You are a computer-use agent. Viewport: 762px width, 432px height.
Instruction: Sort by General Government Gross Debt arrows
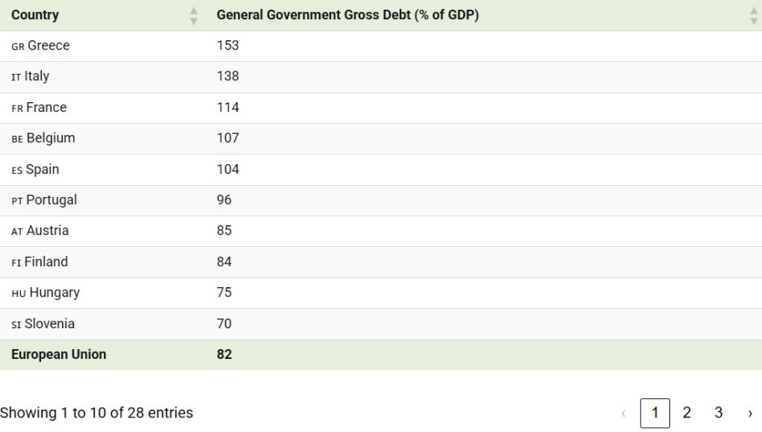[753, 15]
